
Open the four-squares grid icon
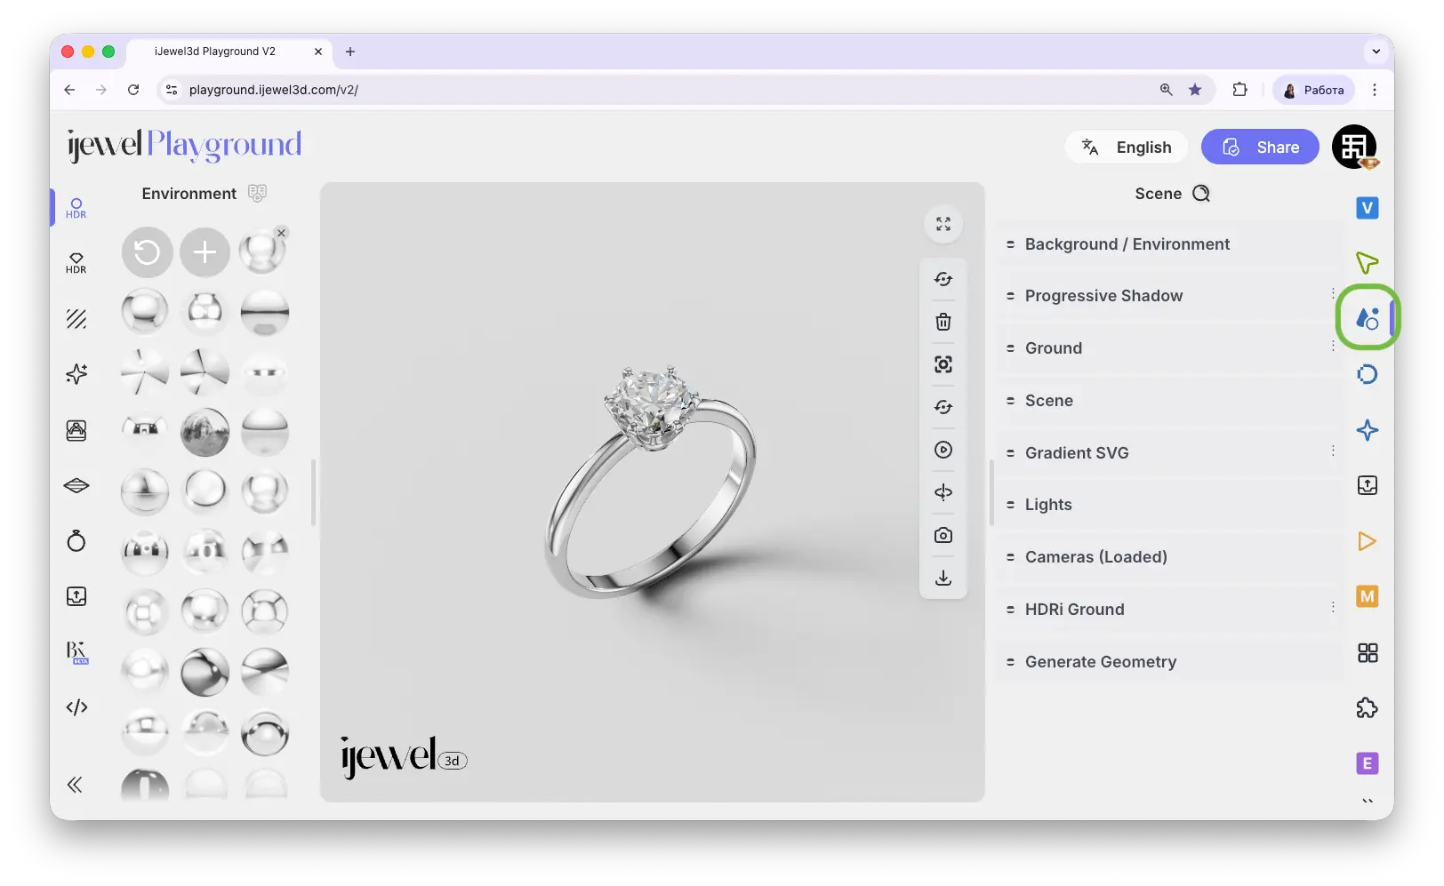[1368, 653]
